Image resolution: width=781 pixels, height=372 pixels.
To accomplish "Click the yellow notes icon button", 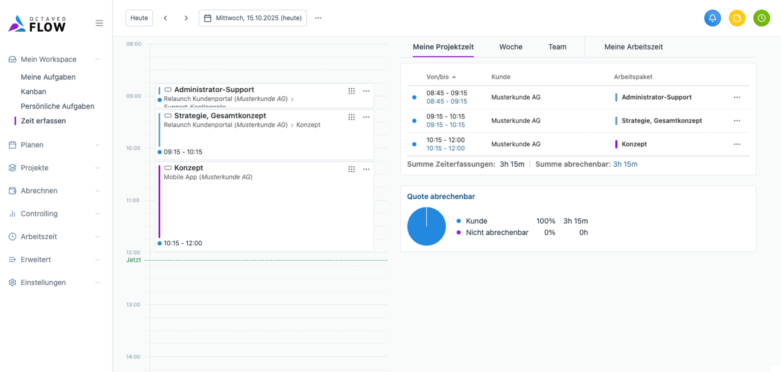I will 737,18.
